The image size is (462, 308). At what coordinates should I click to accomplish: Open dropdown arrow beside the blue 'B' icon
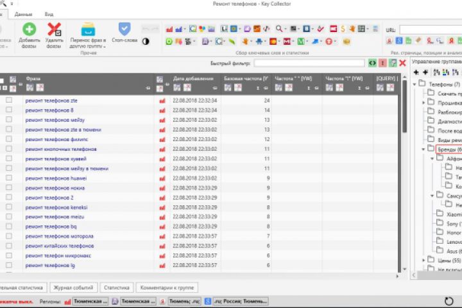tap(312, 29)
